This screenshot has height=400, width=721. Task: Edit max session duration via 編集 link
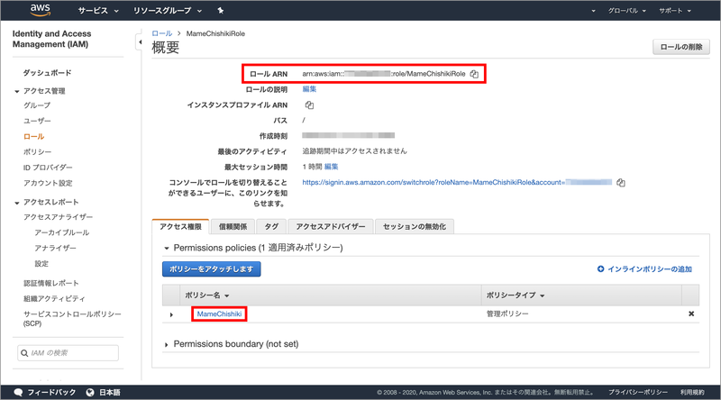(331, 167)
